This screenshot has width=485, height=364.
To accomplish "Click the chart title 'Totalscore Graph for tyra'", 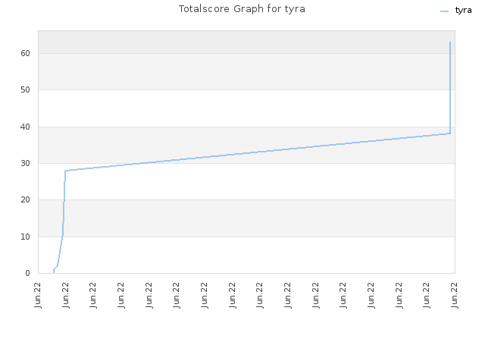I will tap(242, 9).
